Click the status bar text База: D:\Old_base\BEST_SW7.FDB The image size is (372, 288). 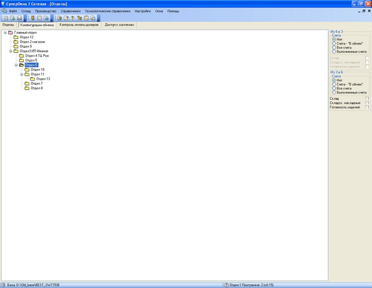click(33, 285)
